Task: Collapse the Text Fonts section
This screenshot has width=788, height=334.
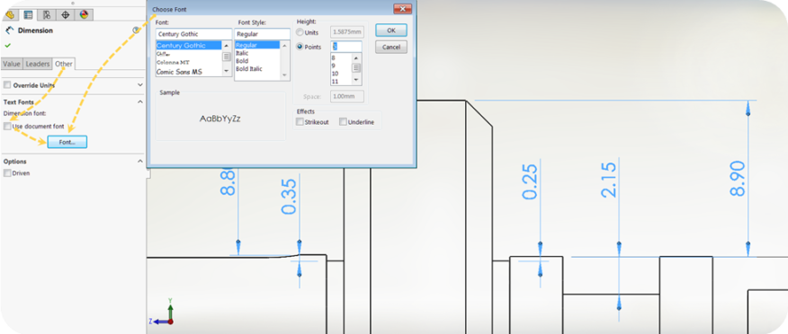Action: pos(140,101)
